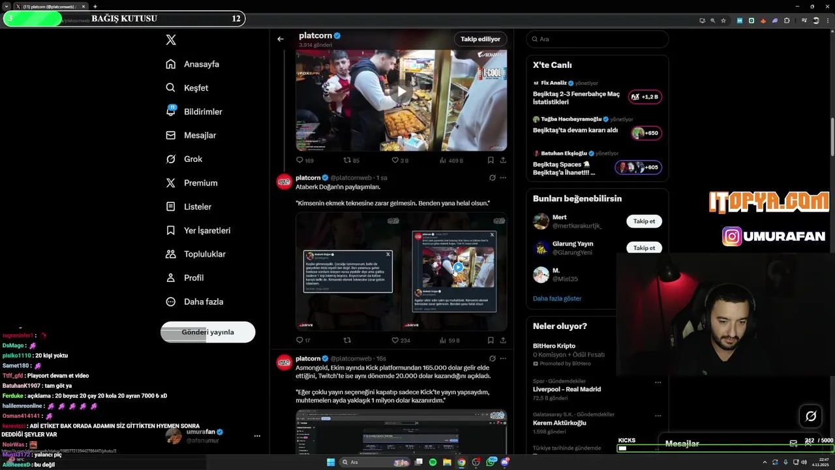This screenshot has height=470, width=835.
Task: Like the post with 234 likes
Action: (401, 340)
